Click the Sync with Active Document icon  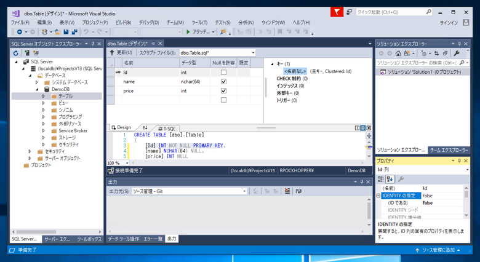pyautogui.click(x=436, y=54)
